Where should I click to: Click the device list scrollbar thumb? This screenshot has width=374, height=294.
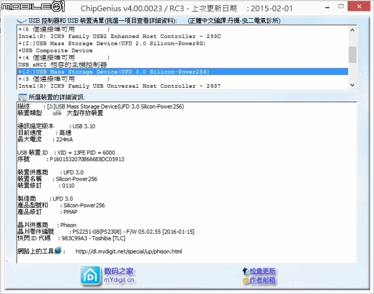(x=352, y=55)
